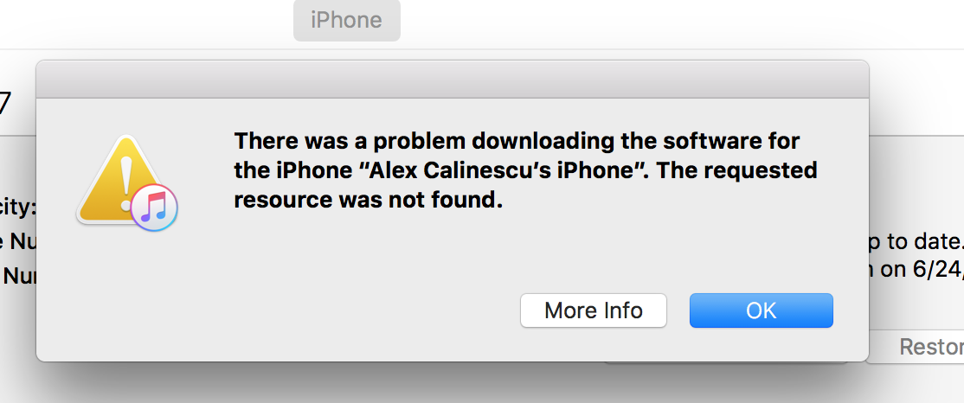Click the bold error message heading text

click(525, 170)
